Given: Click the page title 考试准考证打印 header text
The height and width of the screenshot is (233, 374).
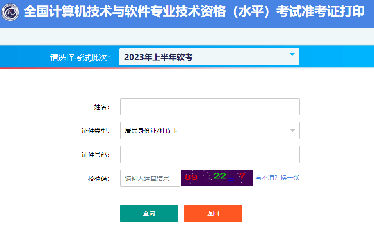Looking at the screenshot, I should (320, 11).
